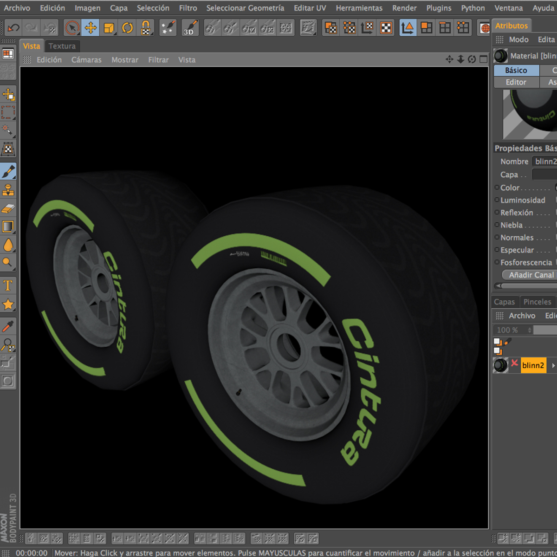Activate the Move tool in top toolbar

[91, 28]
